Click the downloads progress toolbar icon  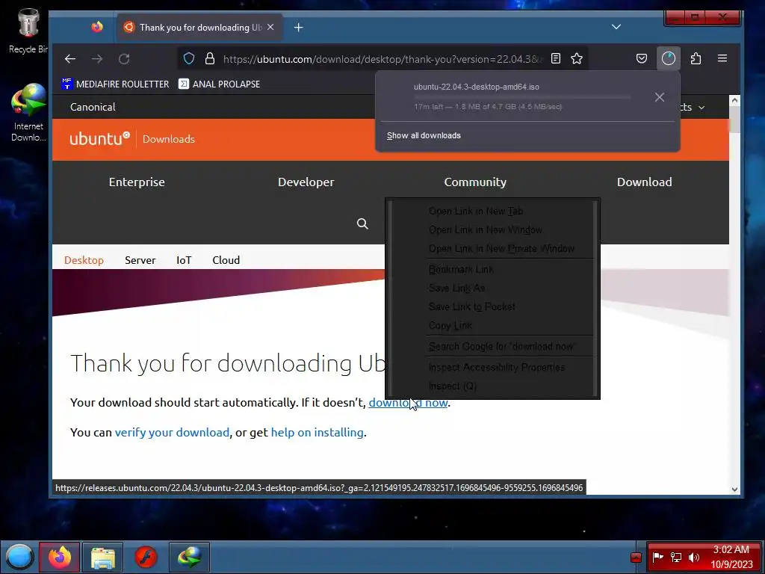(x=669, y=58)
